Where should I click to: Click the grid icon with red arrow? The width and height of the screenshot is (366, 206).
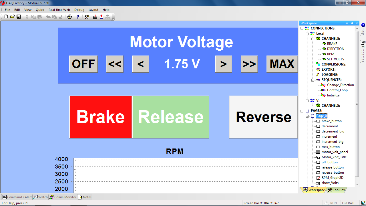[95, 17]
